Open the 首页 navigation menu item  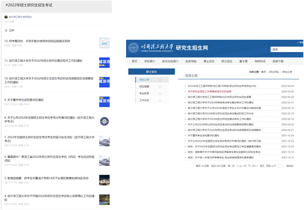tap(135, 61)
